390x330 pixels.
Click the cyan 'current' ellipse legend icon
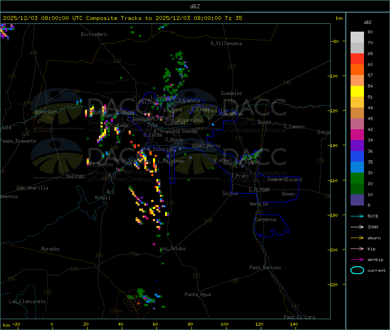coord(357,270)
